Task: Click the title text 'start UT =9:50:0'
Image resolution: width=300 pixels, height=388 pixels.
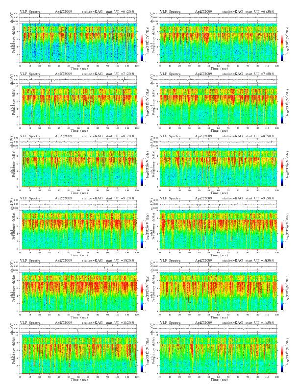Action: [x=260, y=198]
